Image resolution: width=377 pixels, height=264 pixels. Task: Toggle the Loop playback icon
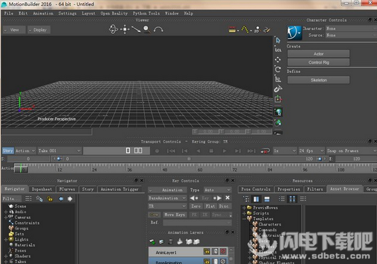(265, 151)
